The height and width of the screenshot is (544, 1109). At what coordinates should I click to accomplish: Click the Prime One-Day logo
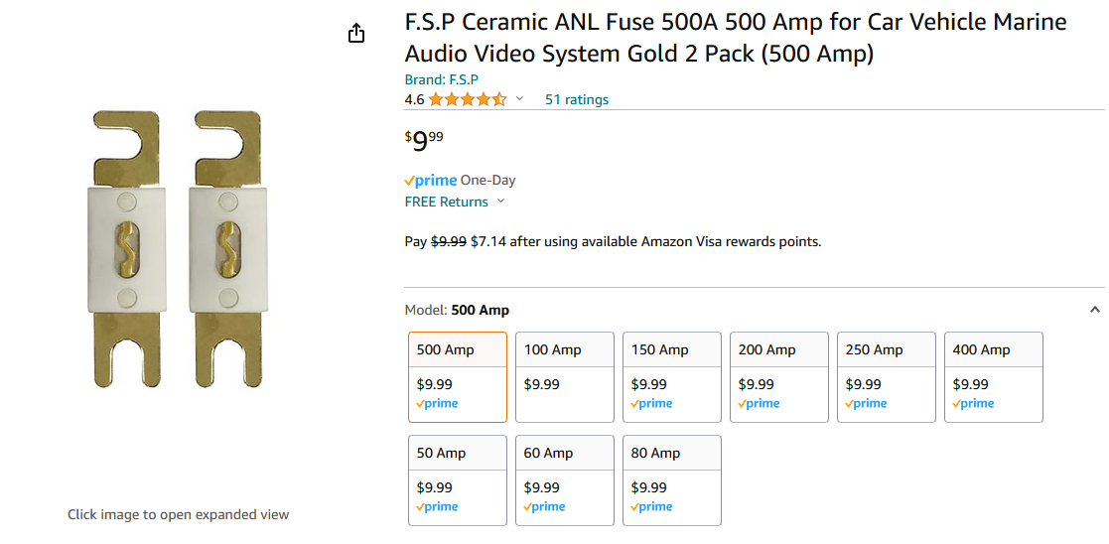[431, 181]
